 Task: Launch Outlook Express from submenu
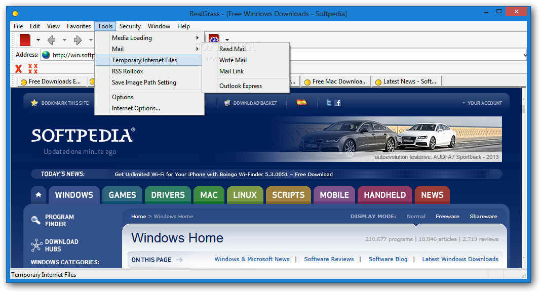[x=246, y=86]
